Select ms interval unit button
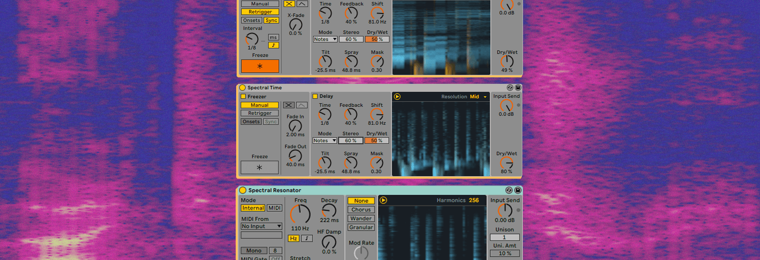Image resolution: width=760 pixels, height=260 pixels. (x=274, y=37)
